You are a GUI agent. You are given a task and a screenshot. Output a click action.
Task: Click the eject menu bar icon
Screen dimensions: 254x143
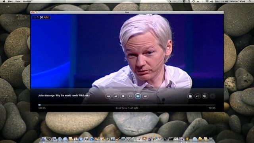tap(198, 1)
